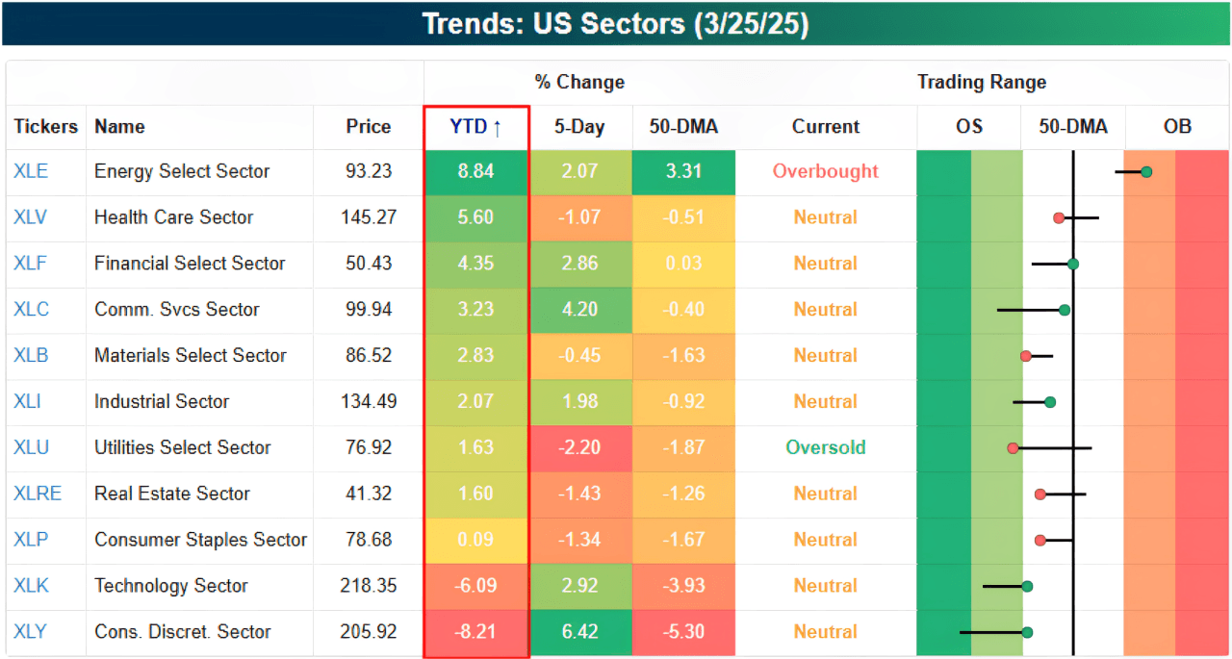Click green trading range dot for XLE
Image resolution: width=1232 pixels, height=659 pixels.
point(1146,172)
